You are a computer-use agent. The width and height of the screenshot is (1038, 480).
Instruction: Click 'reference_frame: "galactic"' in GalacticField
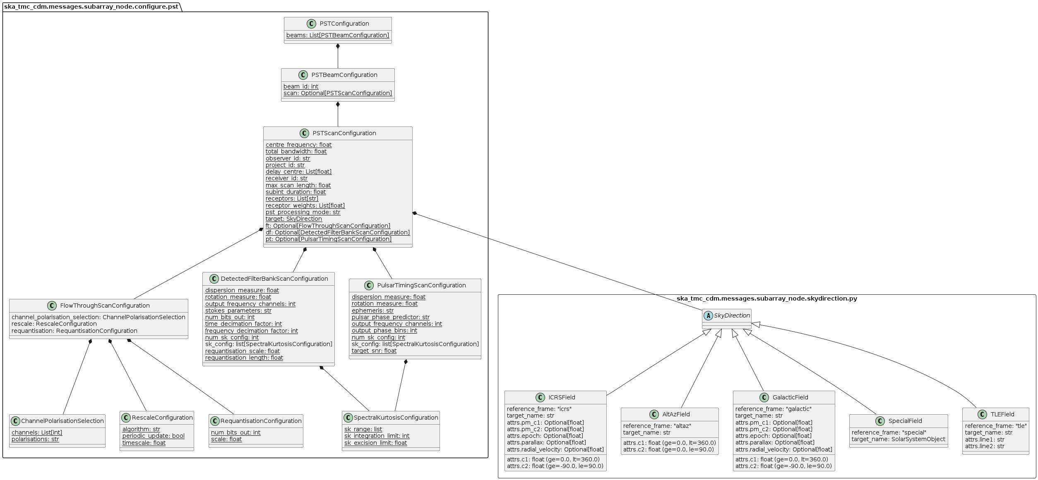point(774,409)
